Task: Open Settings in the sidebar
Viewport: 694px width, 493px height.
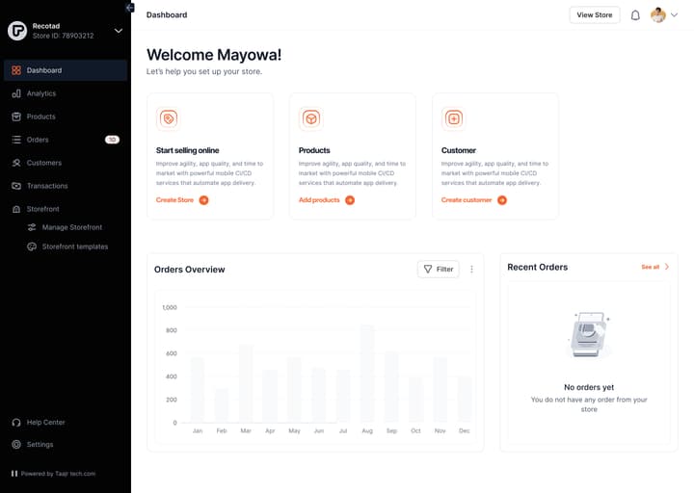Action: (40, 444)
